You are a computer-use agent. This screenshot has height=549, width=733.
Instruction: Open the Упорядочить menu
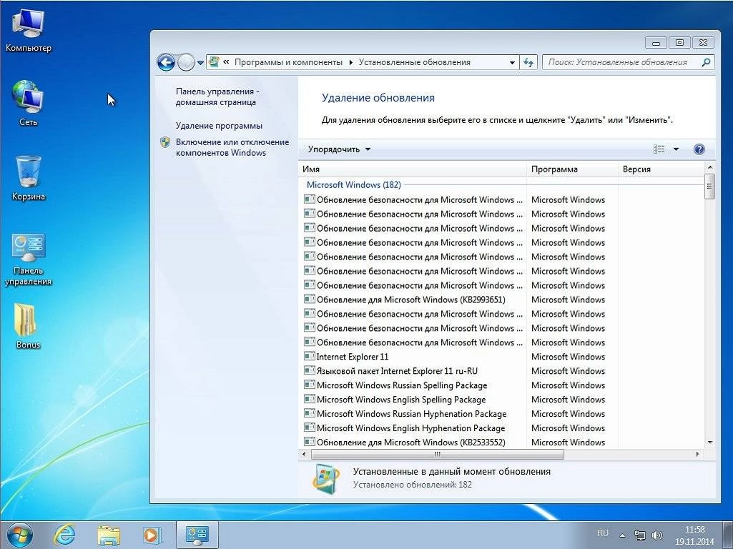(339, 149)
